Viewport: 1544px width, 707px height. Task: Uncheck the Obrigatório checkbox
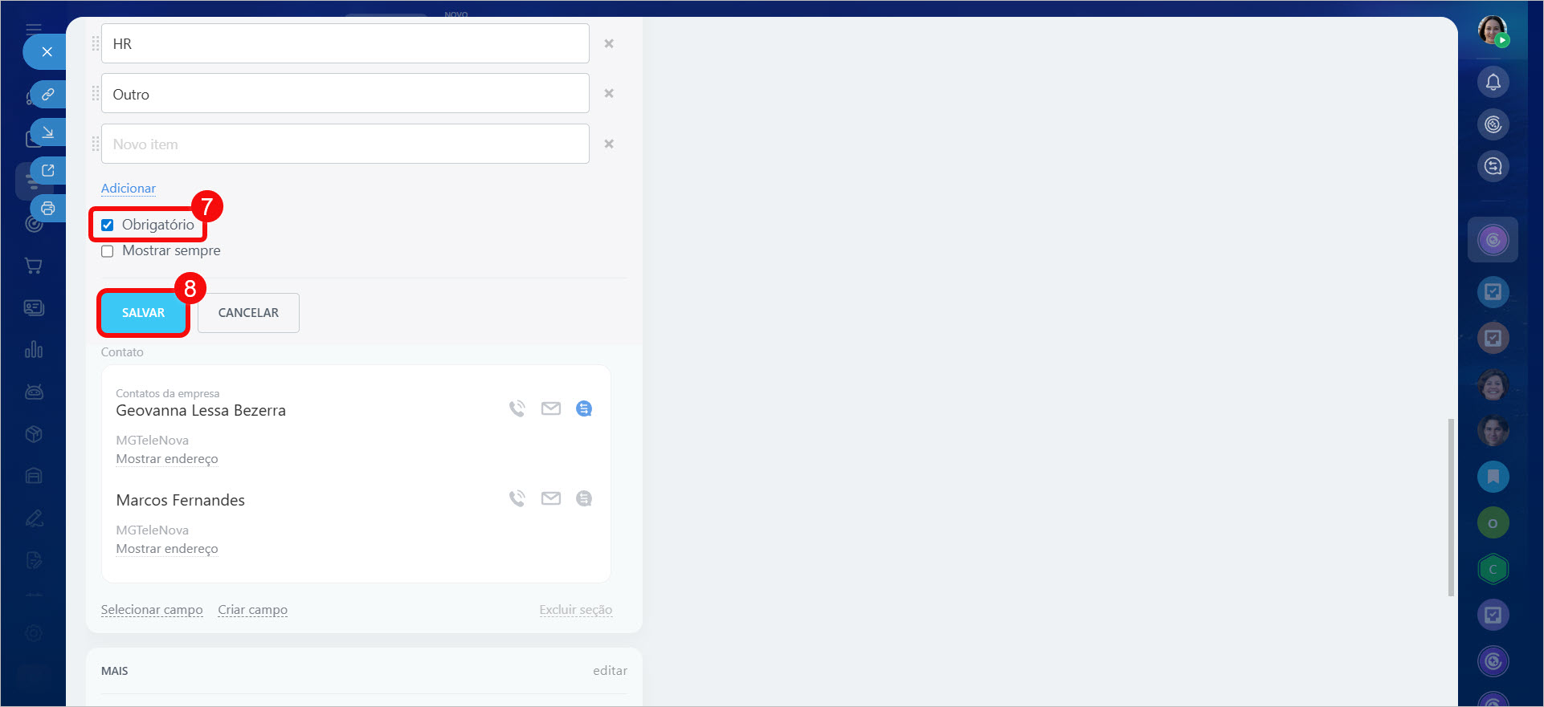point(108,226)
